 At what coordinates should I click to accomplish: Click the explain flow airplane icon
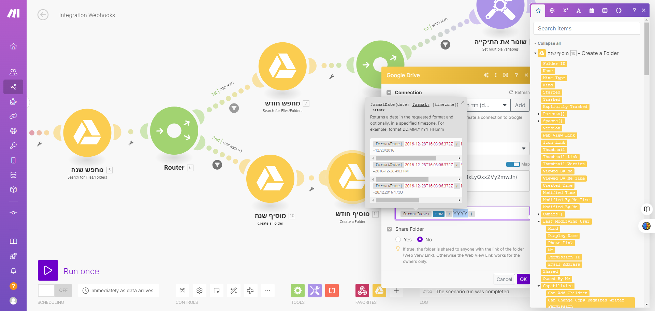tap(251, 291)
